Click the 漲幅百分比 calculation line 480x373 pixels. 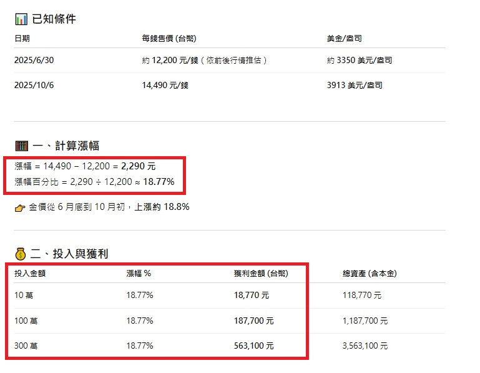[x=94, y=182]
